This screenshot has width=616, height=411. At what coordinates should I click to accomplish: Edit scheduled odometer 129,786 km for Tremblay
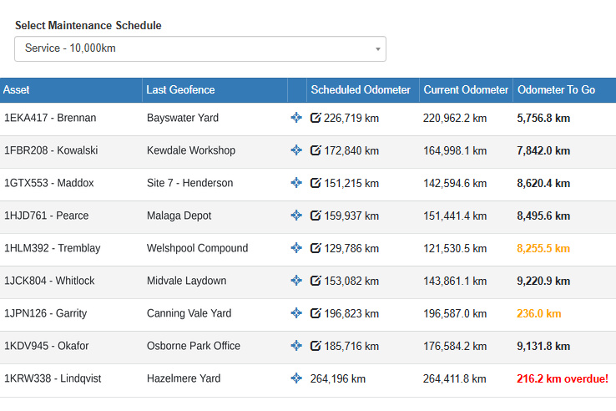(316, 248)
